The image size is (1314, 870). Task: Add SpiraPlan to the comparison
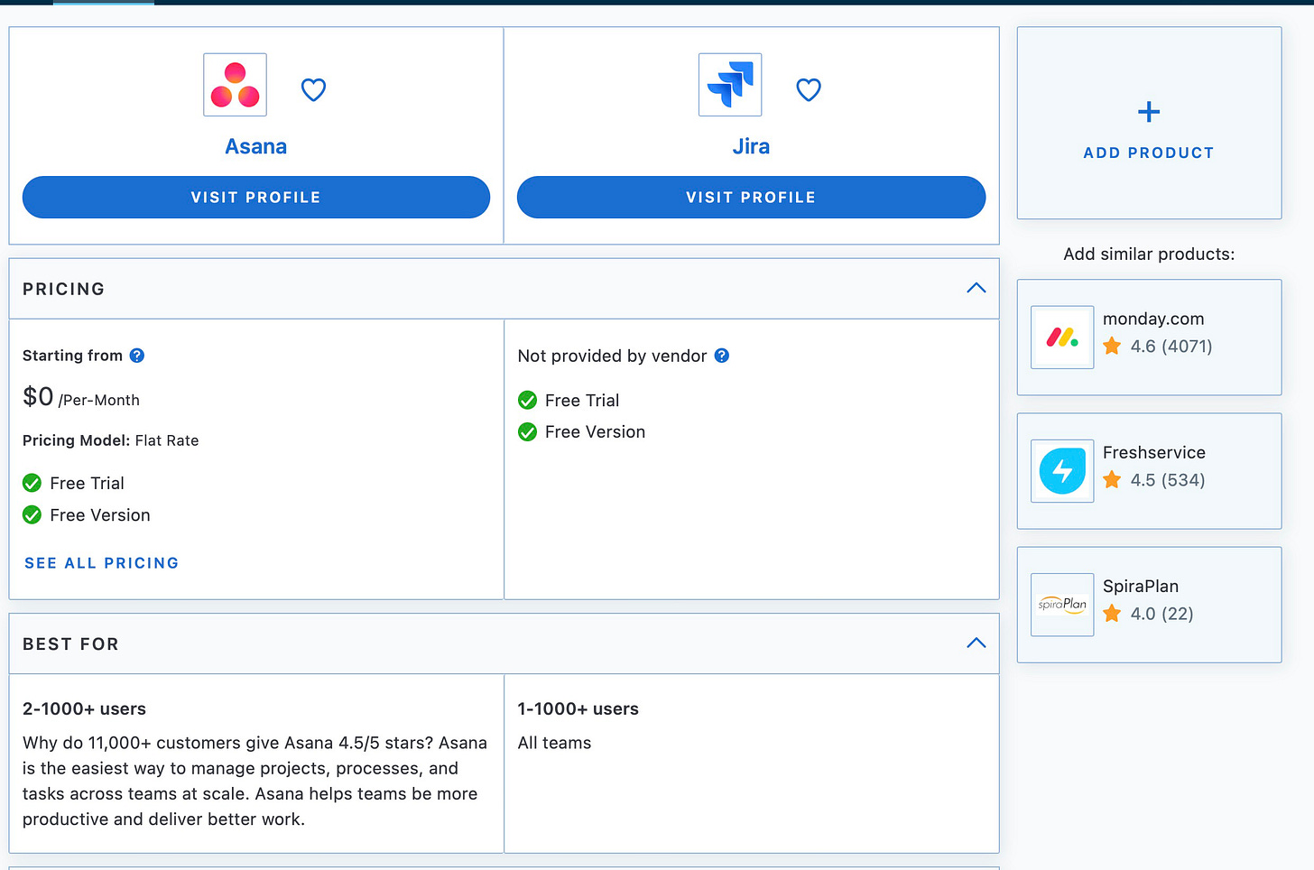point(1149,605)
